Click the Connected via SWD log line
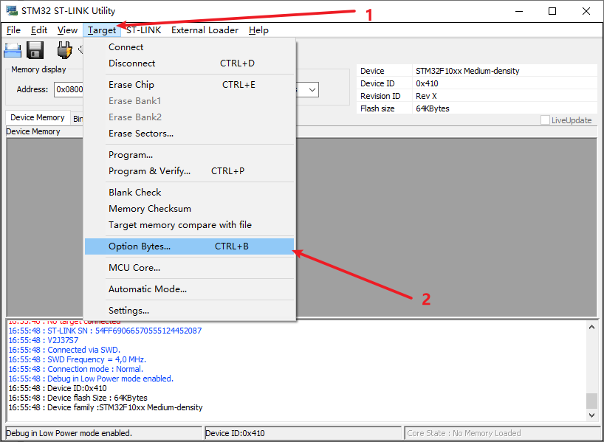Screen dimensions: 604x442 (64, 350)
